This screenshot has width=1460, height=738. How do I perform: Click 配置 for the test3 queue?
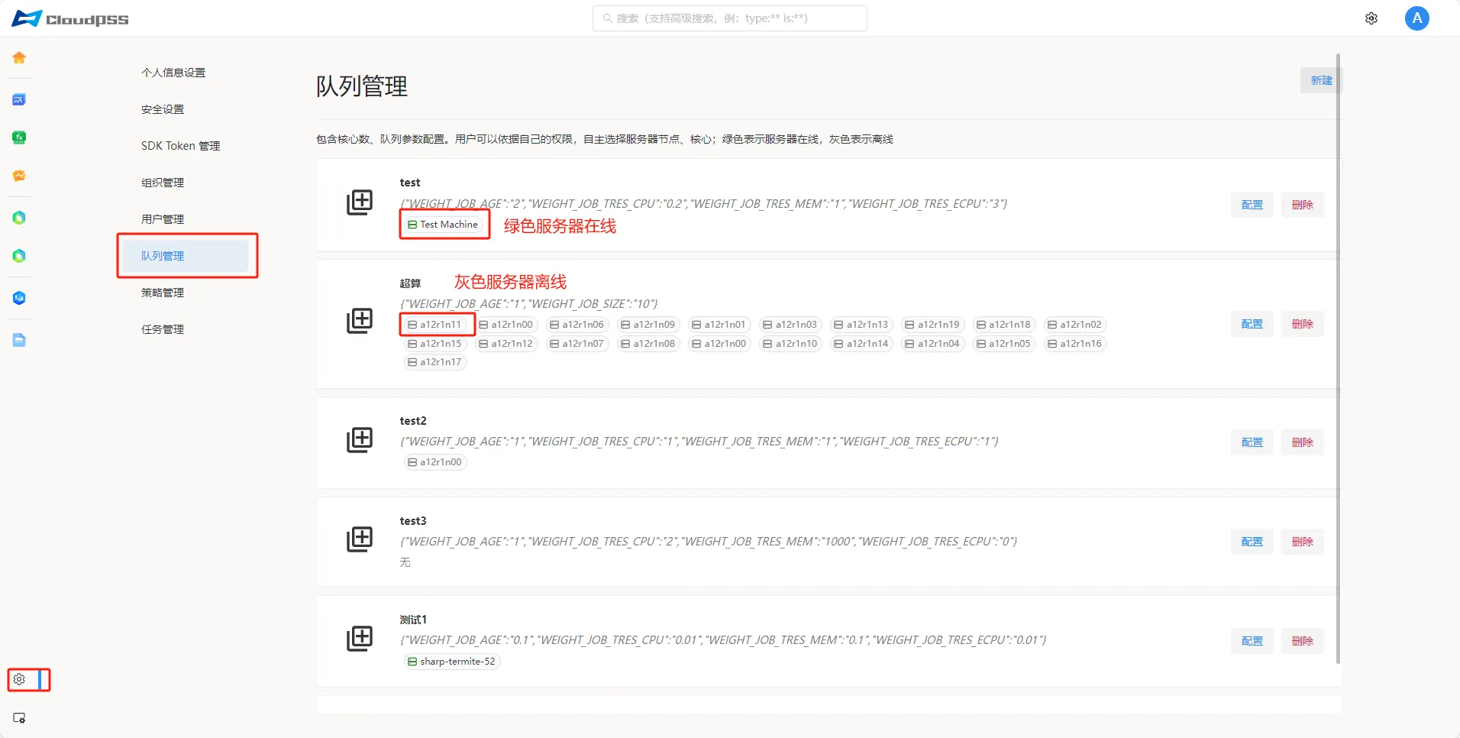(x=1252, y=542)
